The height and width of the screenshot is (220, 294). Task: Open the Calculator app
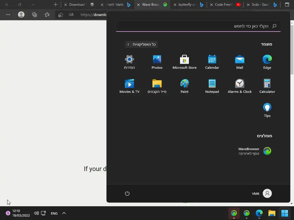coord(267,86)
